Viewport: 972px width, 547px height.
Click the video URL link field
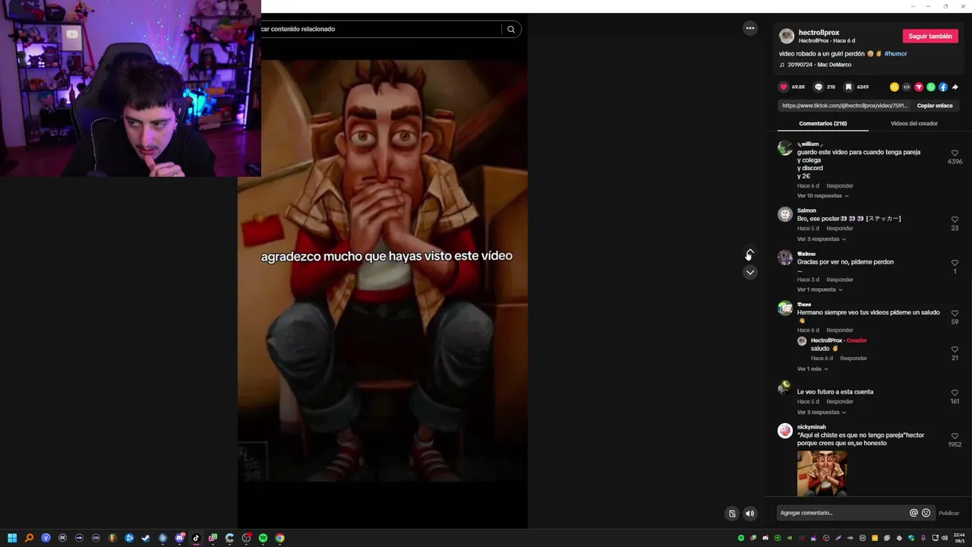tap(844, 106)
